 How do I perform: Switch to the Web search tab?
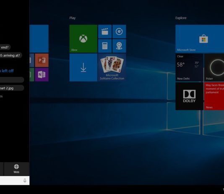click(16, 169)
